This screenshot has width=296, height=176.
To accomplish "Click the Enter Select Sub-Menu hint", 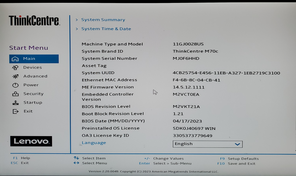I will (165, 163).
